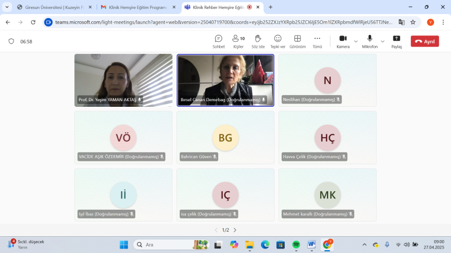The width and height of the screenshot is (451, 253).
Task: Open Spotify from taskbar
Action: pos(296,245)
